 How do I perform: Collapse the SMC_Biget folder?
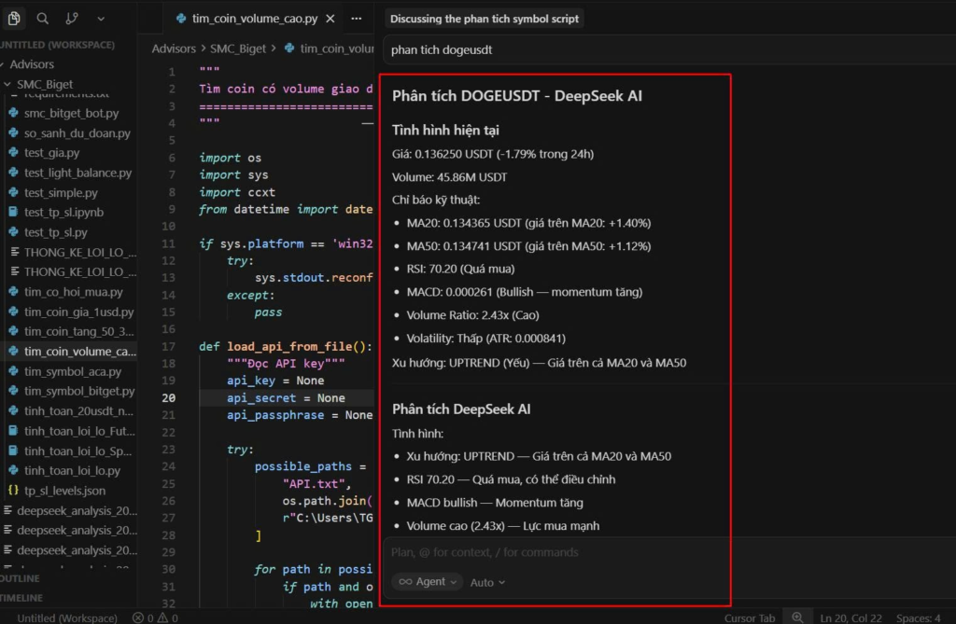[x=44, y=84]
